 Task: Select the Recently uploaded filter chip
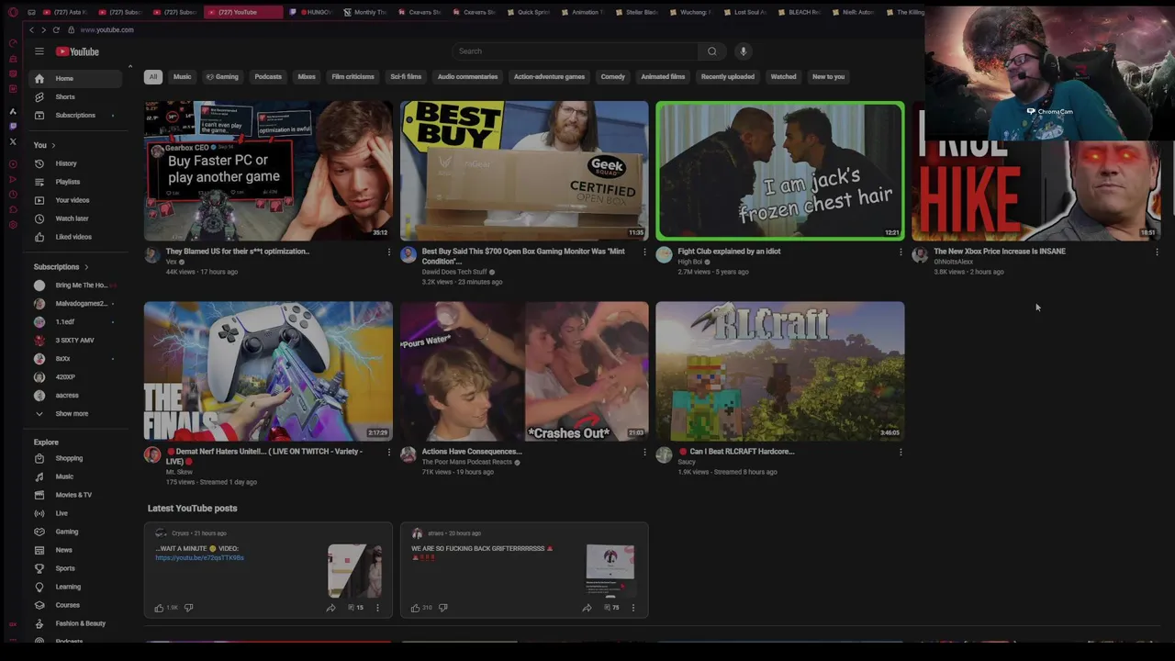[728, 77]
